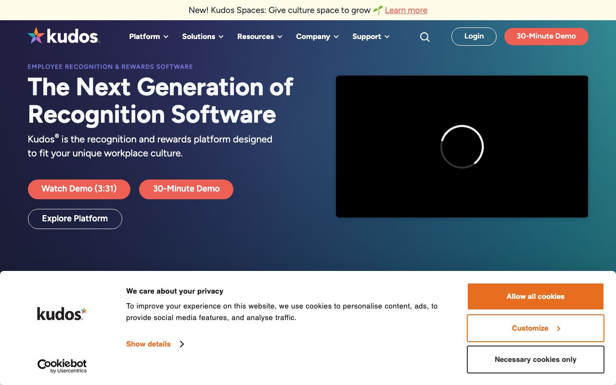The width and height of the screenshot is (616, 385).
Task: Click the arrow beside Show details
Action: pyautogui.click(x=182, y=344)
